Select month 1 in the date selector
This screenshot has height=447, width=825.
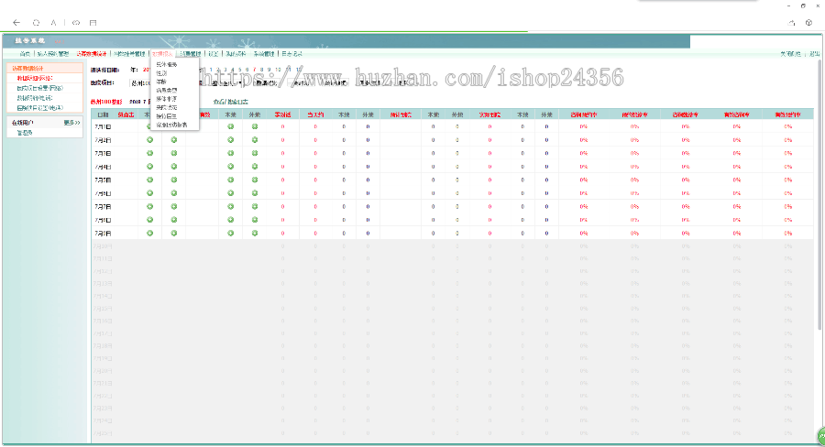point(211,70)
